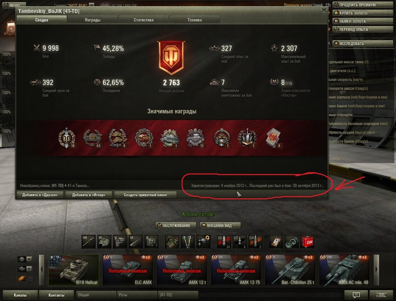
Task: Click the Добавить в «Друзья» button
Action: [x=40, y=195]
